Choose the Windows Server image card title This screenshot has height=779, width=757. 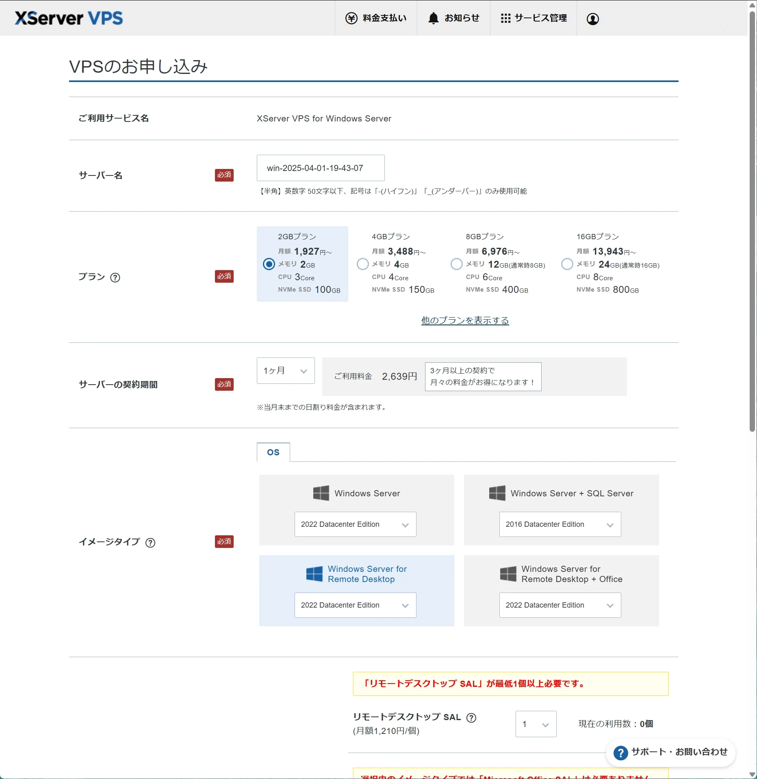pyautogui.click(x=367, y=493)
